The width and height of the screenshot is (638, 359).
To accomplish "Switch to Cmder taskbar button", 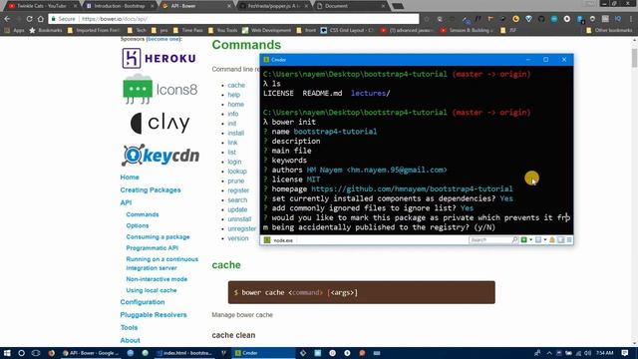I will (263, 353).
